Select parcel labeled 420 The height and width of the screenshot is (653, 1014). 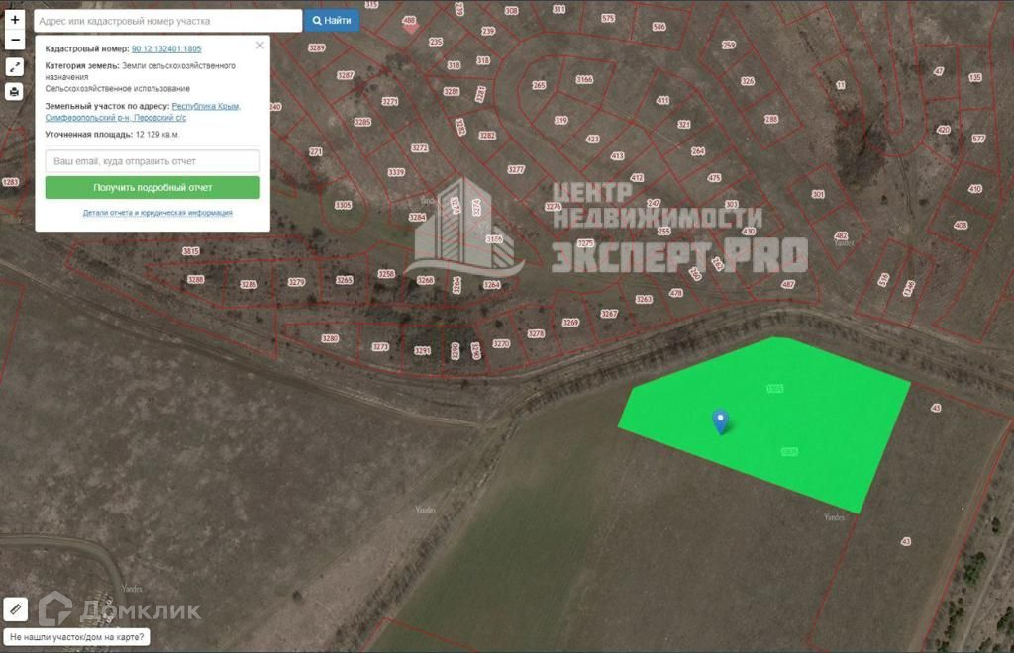pyautogui.click(x=944, y=130)
